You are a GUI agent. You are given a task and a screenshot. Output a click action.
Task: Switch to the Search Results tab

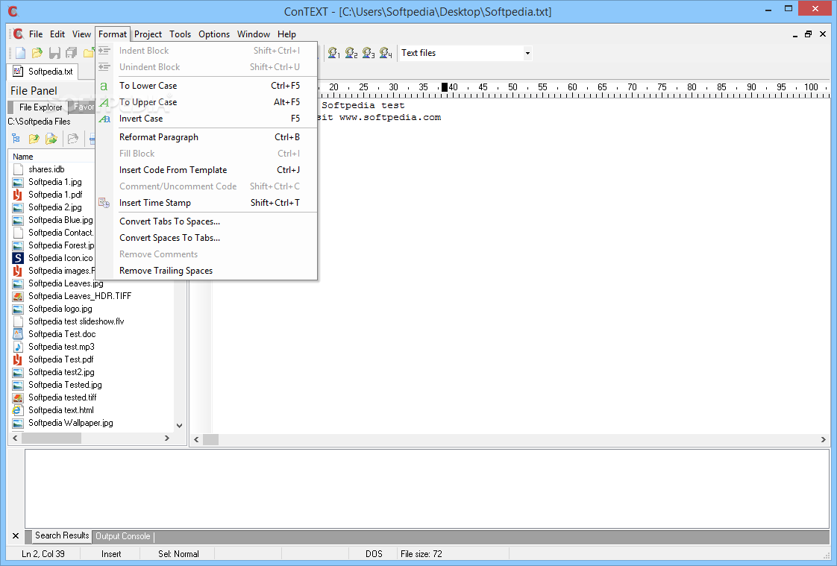(62, 535)
